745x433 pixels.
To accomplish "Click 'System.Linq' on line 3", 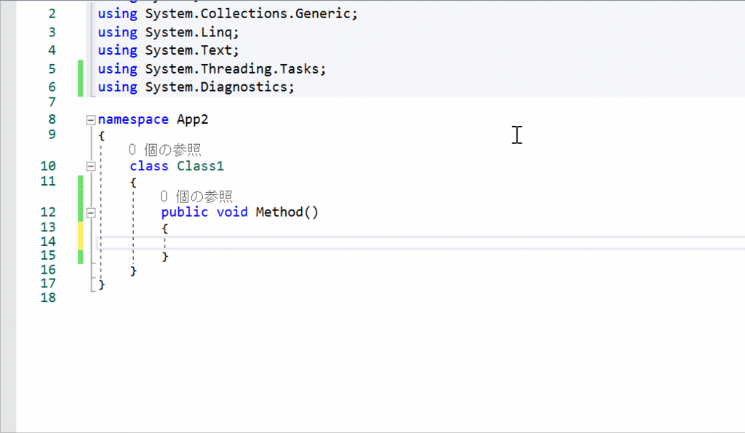I will [188, 32].
